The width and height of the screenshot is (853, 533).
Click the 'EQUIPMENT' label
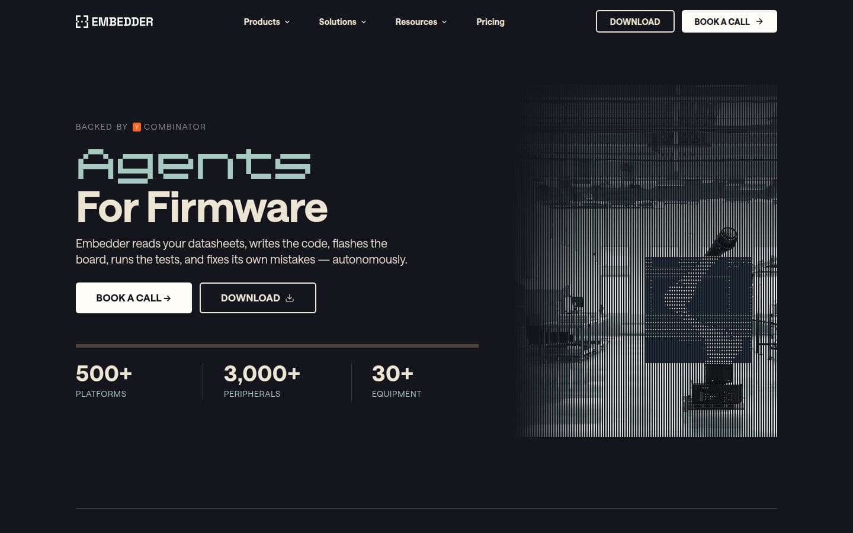click(x=396, y=394)
